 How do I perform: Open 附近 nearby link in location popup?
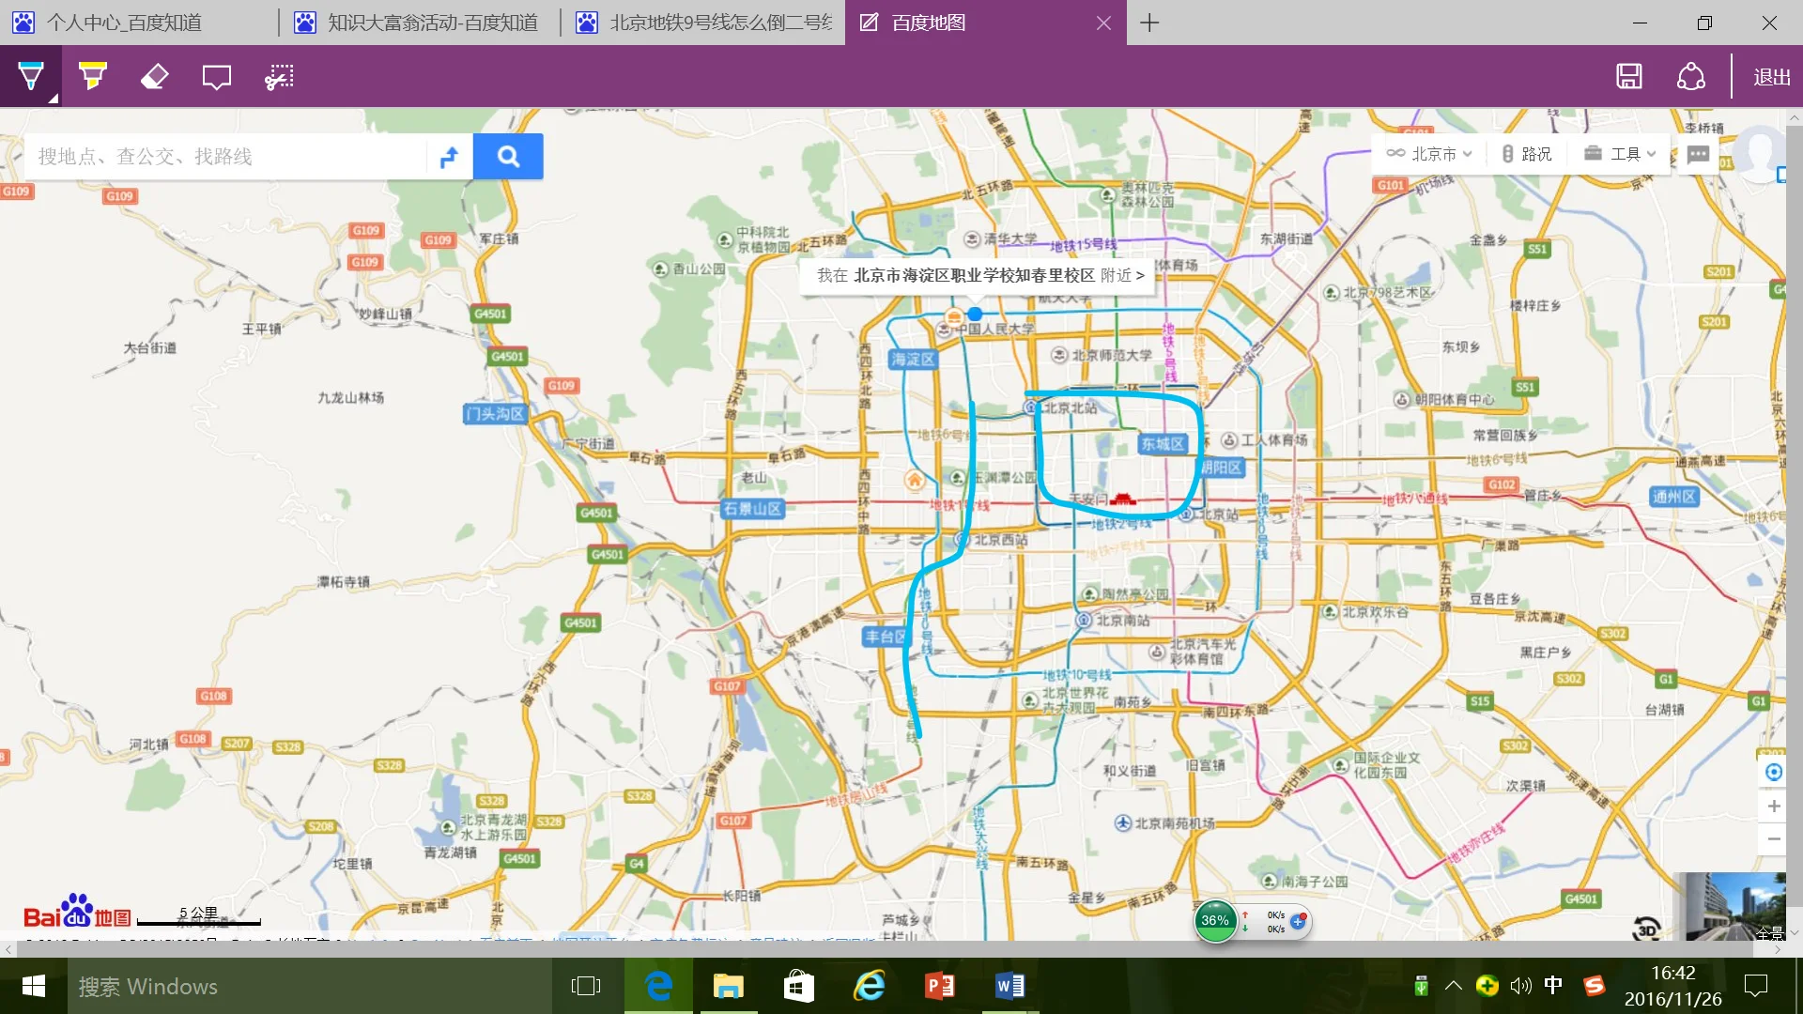[1120, 276]
